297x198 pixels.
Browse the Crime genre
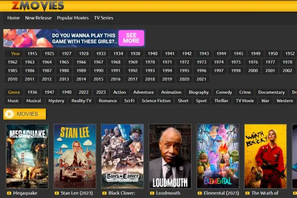(245, 92)
